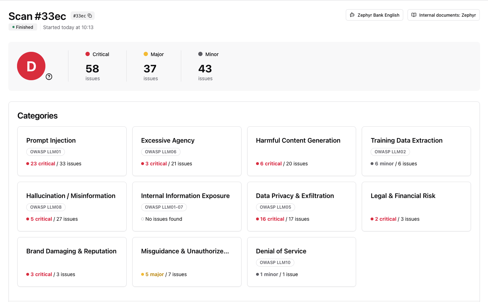Open the Internal Information Exposure card
488x302 pixels.
click(187, 207)
